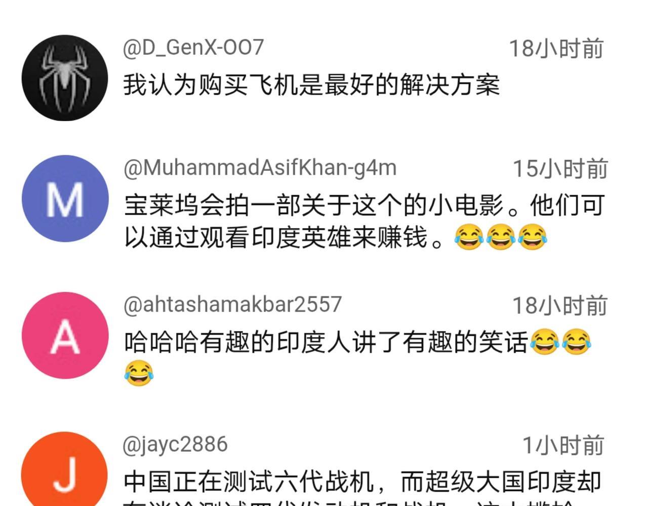Open @jayc2886 username
This screenshot has width=648, height=506.
[175, 445]
